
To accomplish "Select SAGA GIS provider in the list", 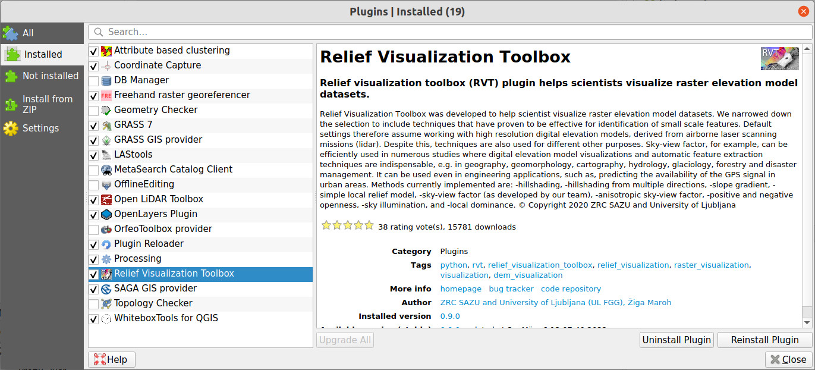I will [x=200, y=289].
